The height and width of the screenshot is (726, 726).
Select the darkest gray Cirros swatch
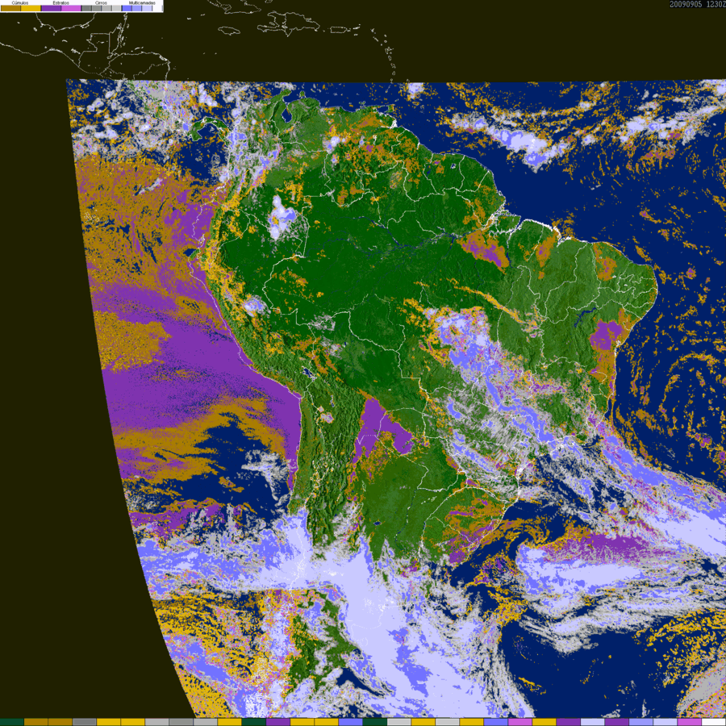[x=86, y=8]
